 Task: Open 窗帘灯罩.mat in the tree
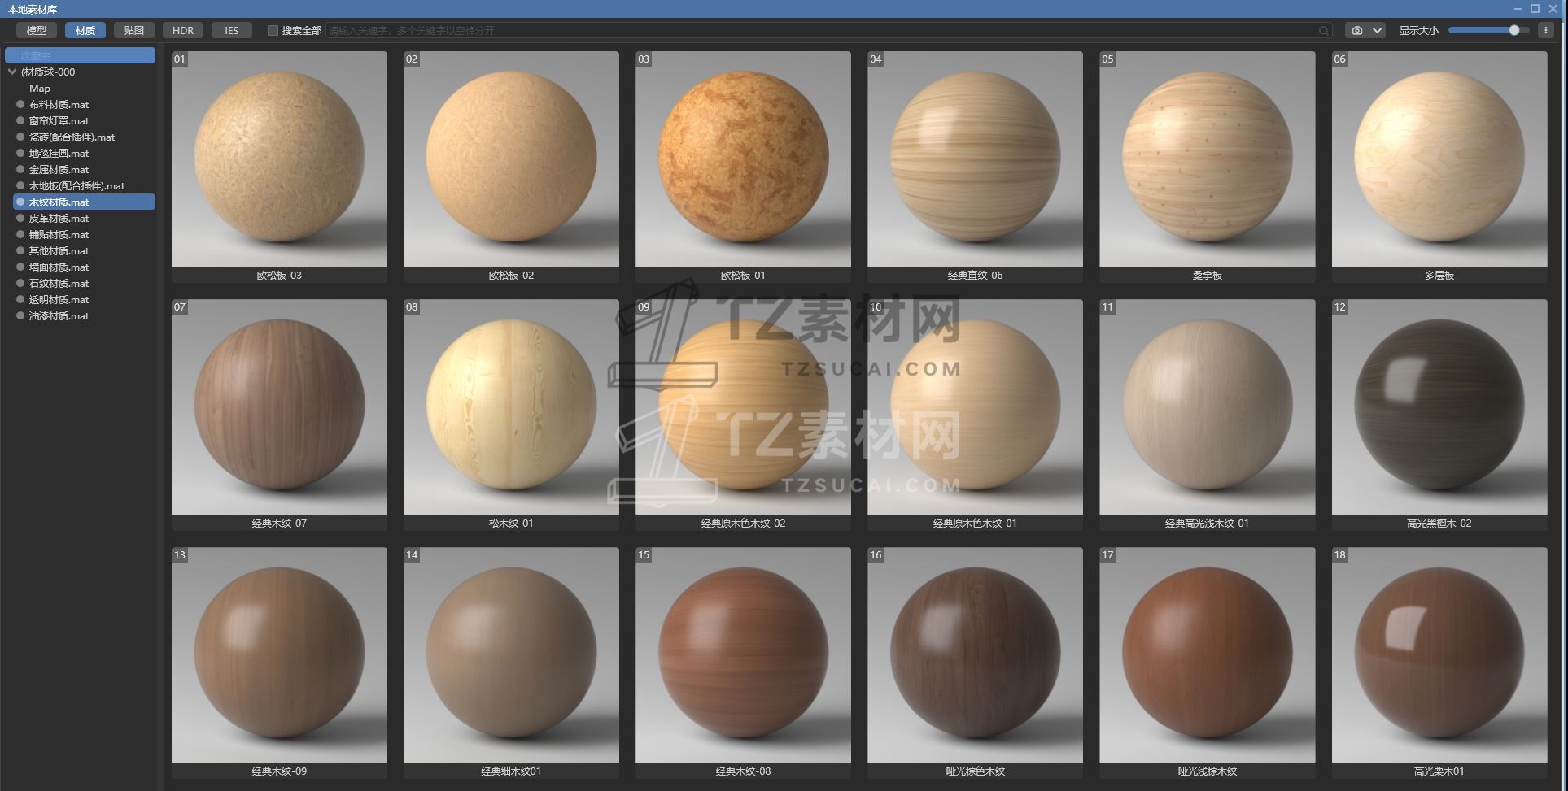pyautogui.click(x=59, y=120)
